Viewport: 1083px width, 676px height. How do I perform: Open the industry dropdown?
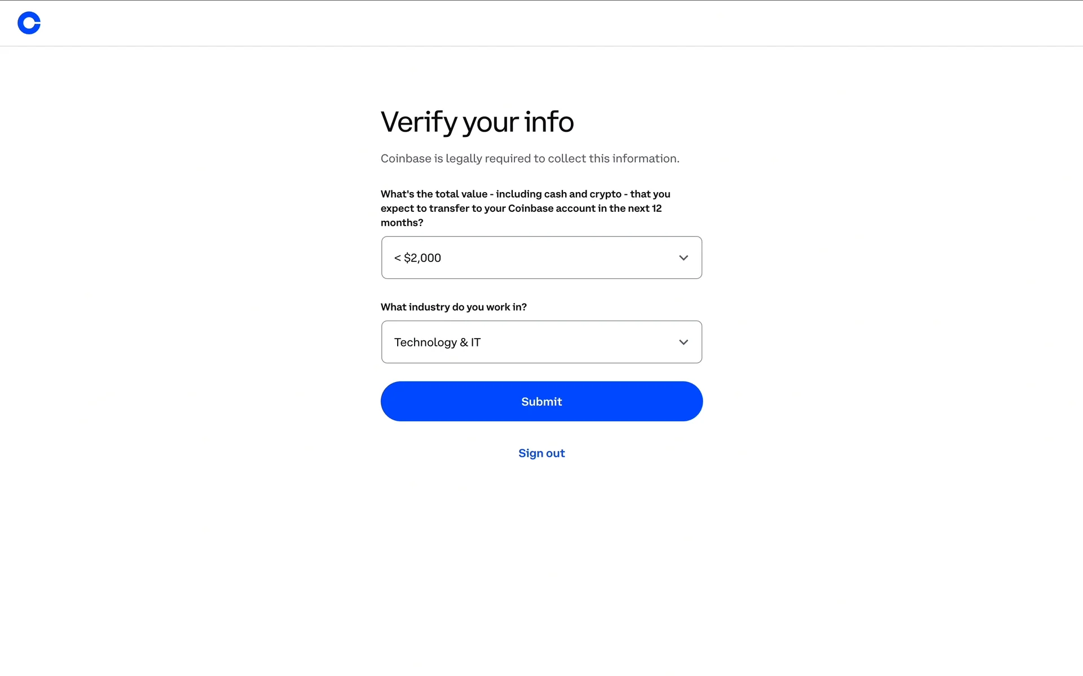click(541, 343)
